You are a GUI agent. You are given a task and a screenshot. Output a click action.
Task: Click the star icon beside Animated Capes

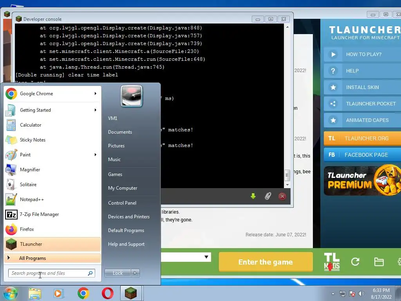click(x=333, y=120)
